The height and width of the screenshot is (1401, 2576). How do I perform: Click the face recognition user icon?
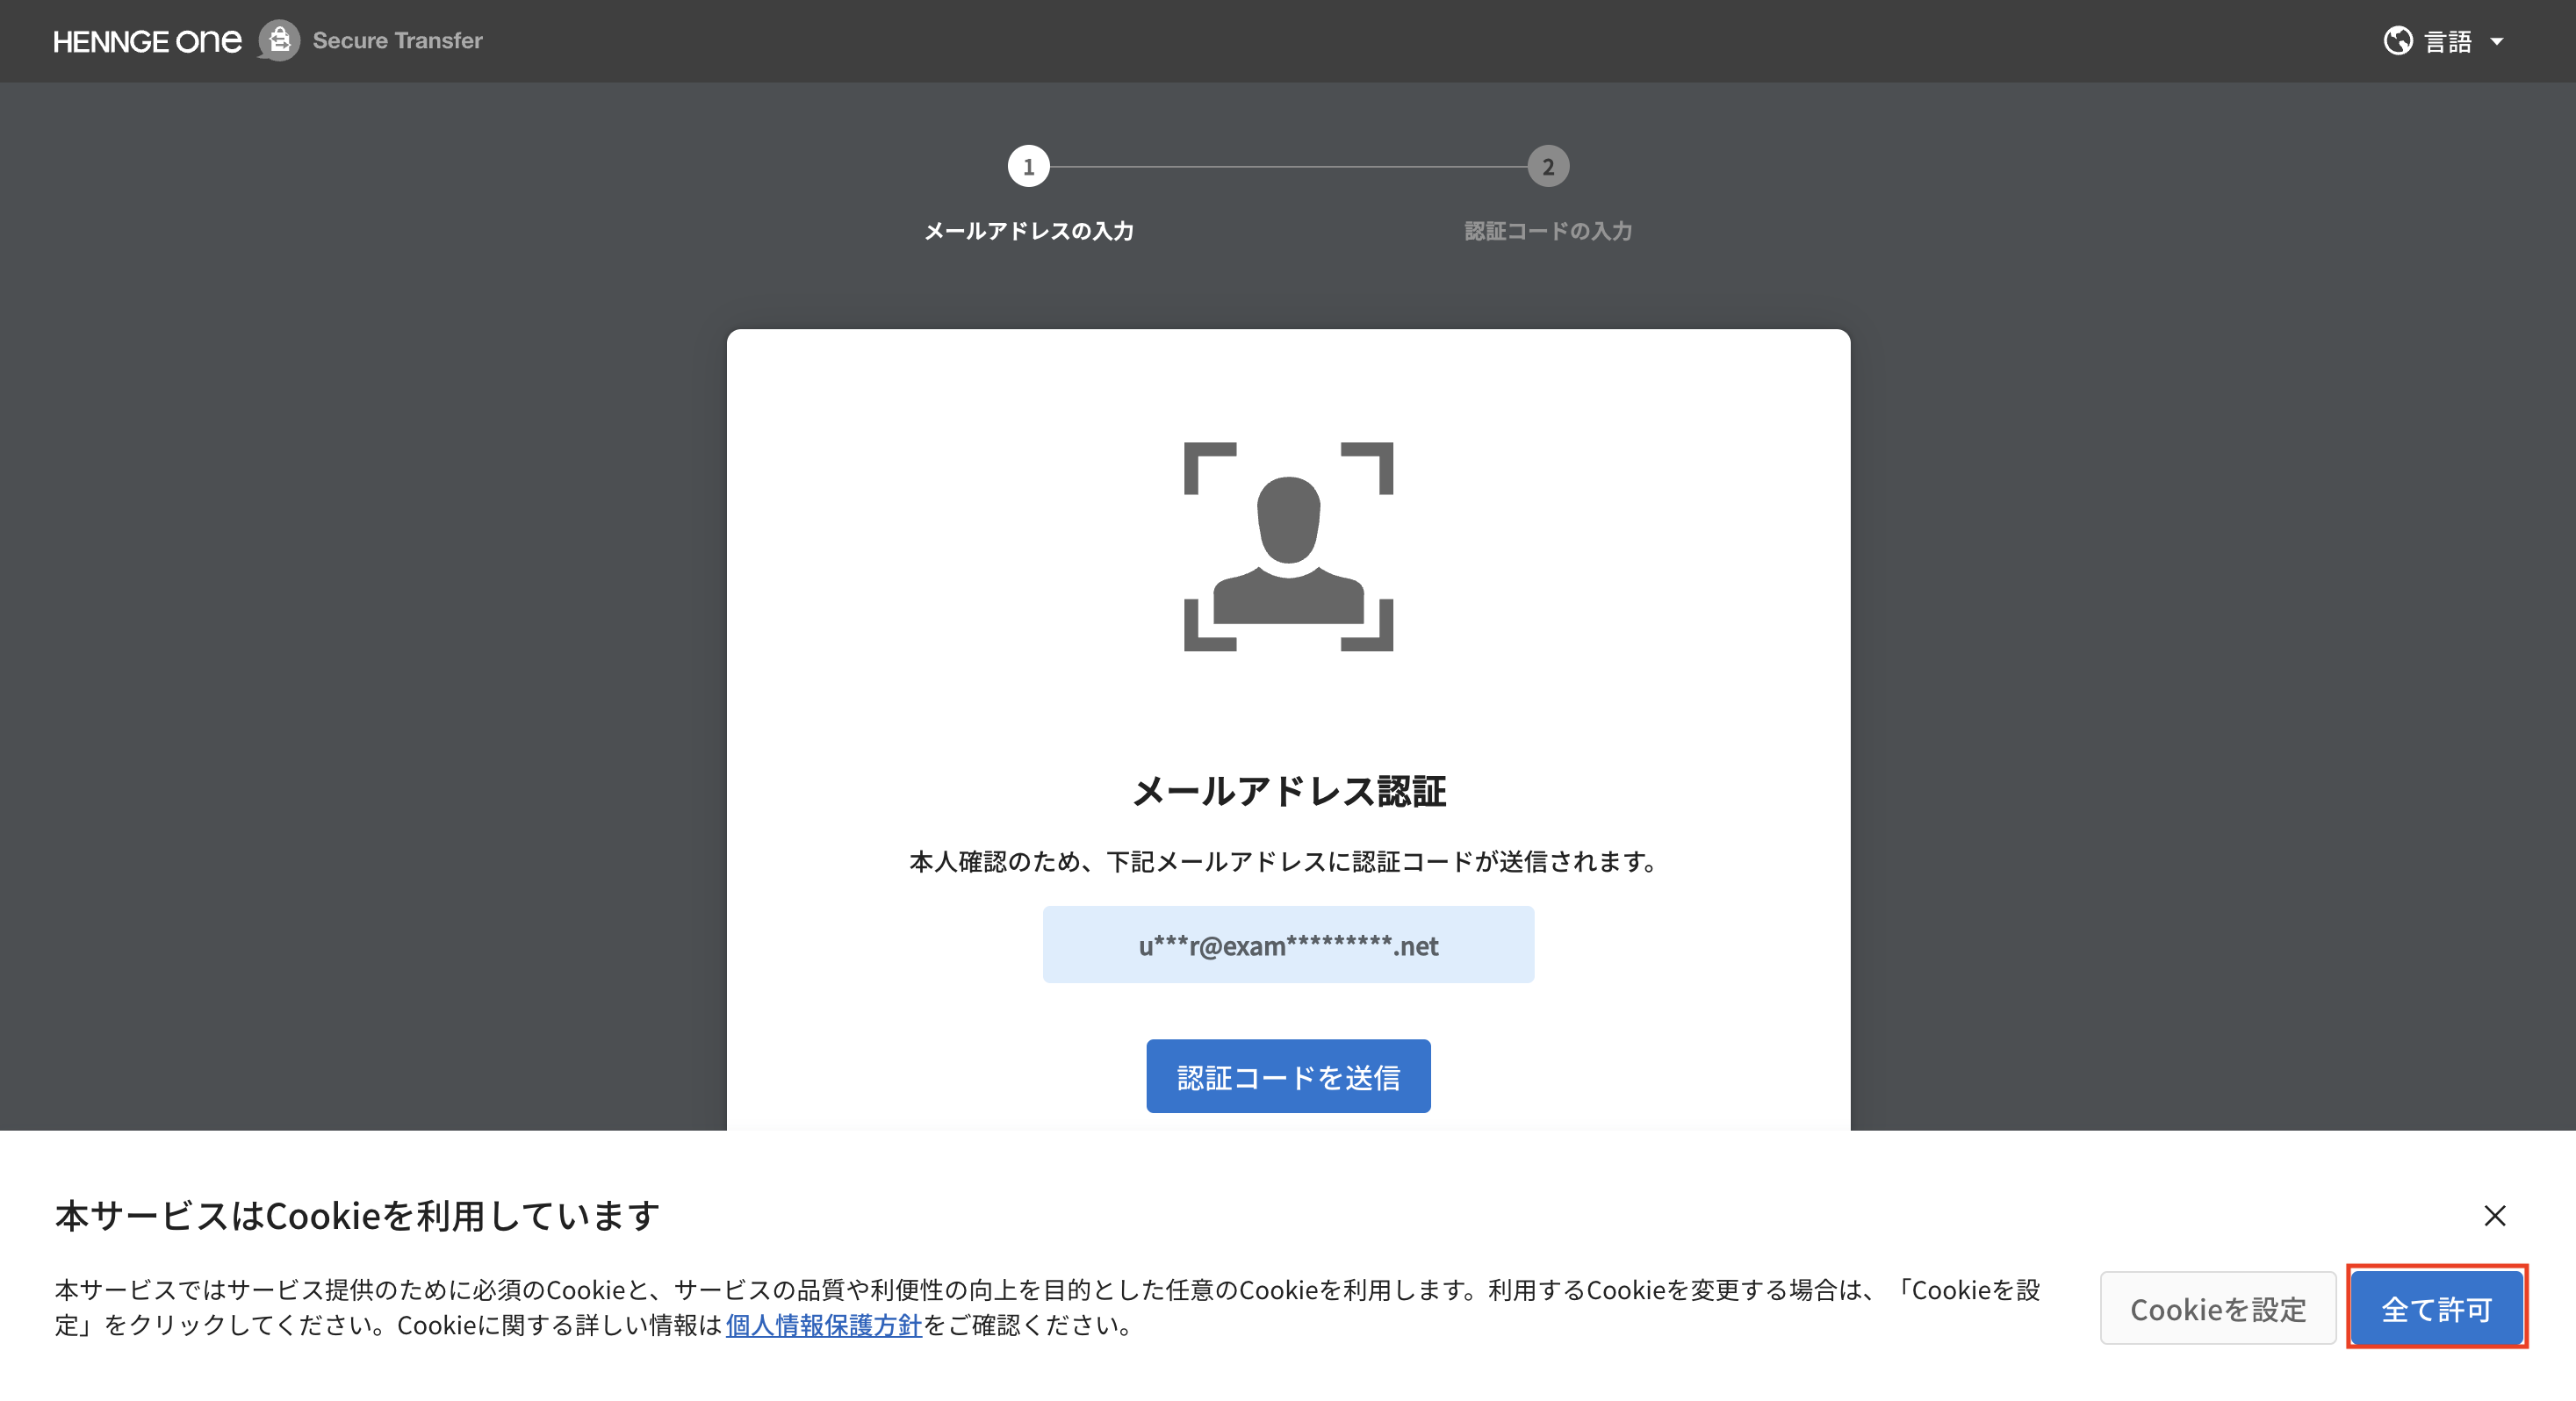[1288, 546]
